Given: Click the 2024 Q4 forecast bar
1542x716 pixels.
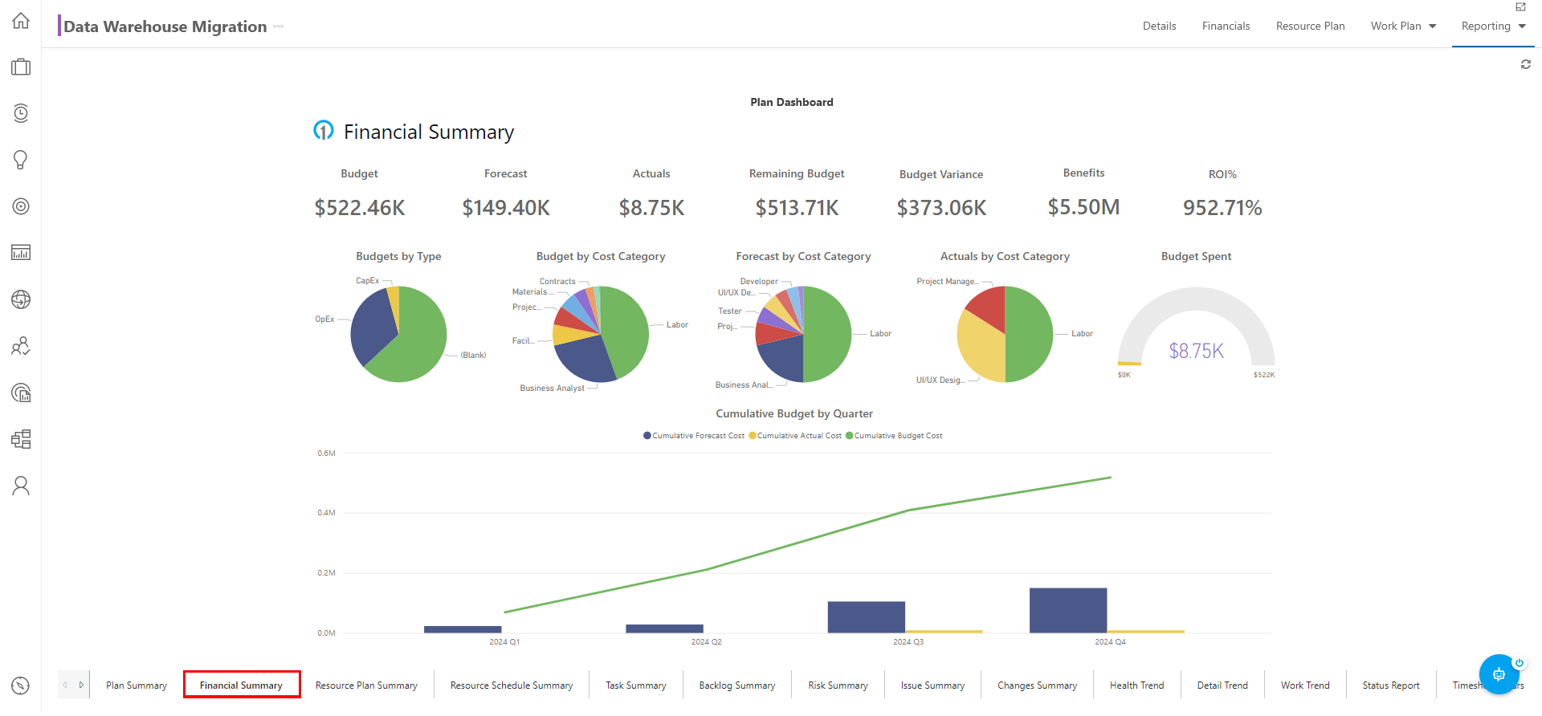Looking at the screenshot, I should coord(1068,610).
